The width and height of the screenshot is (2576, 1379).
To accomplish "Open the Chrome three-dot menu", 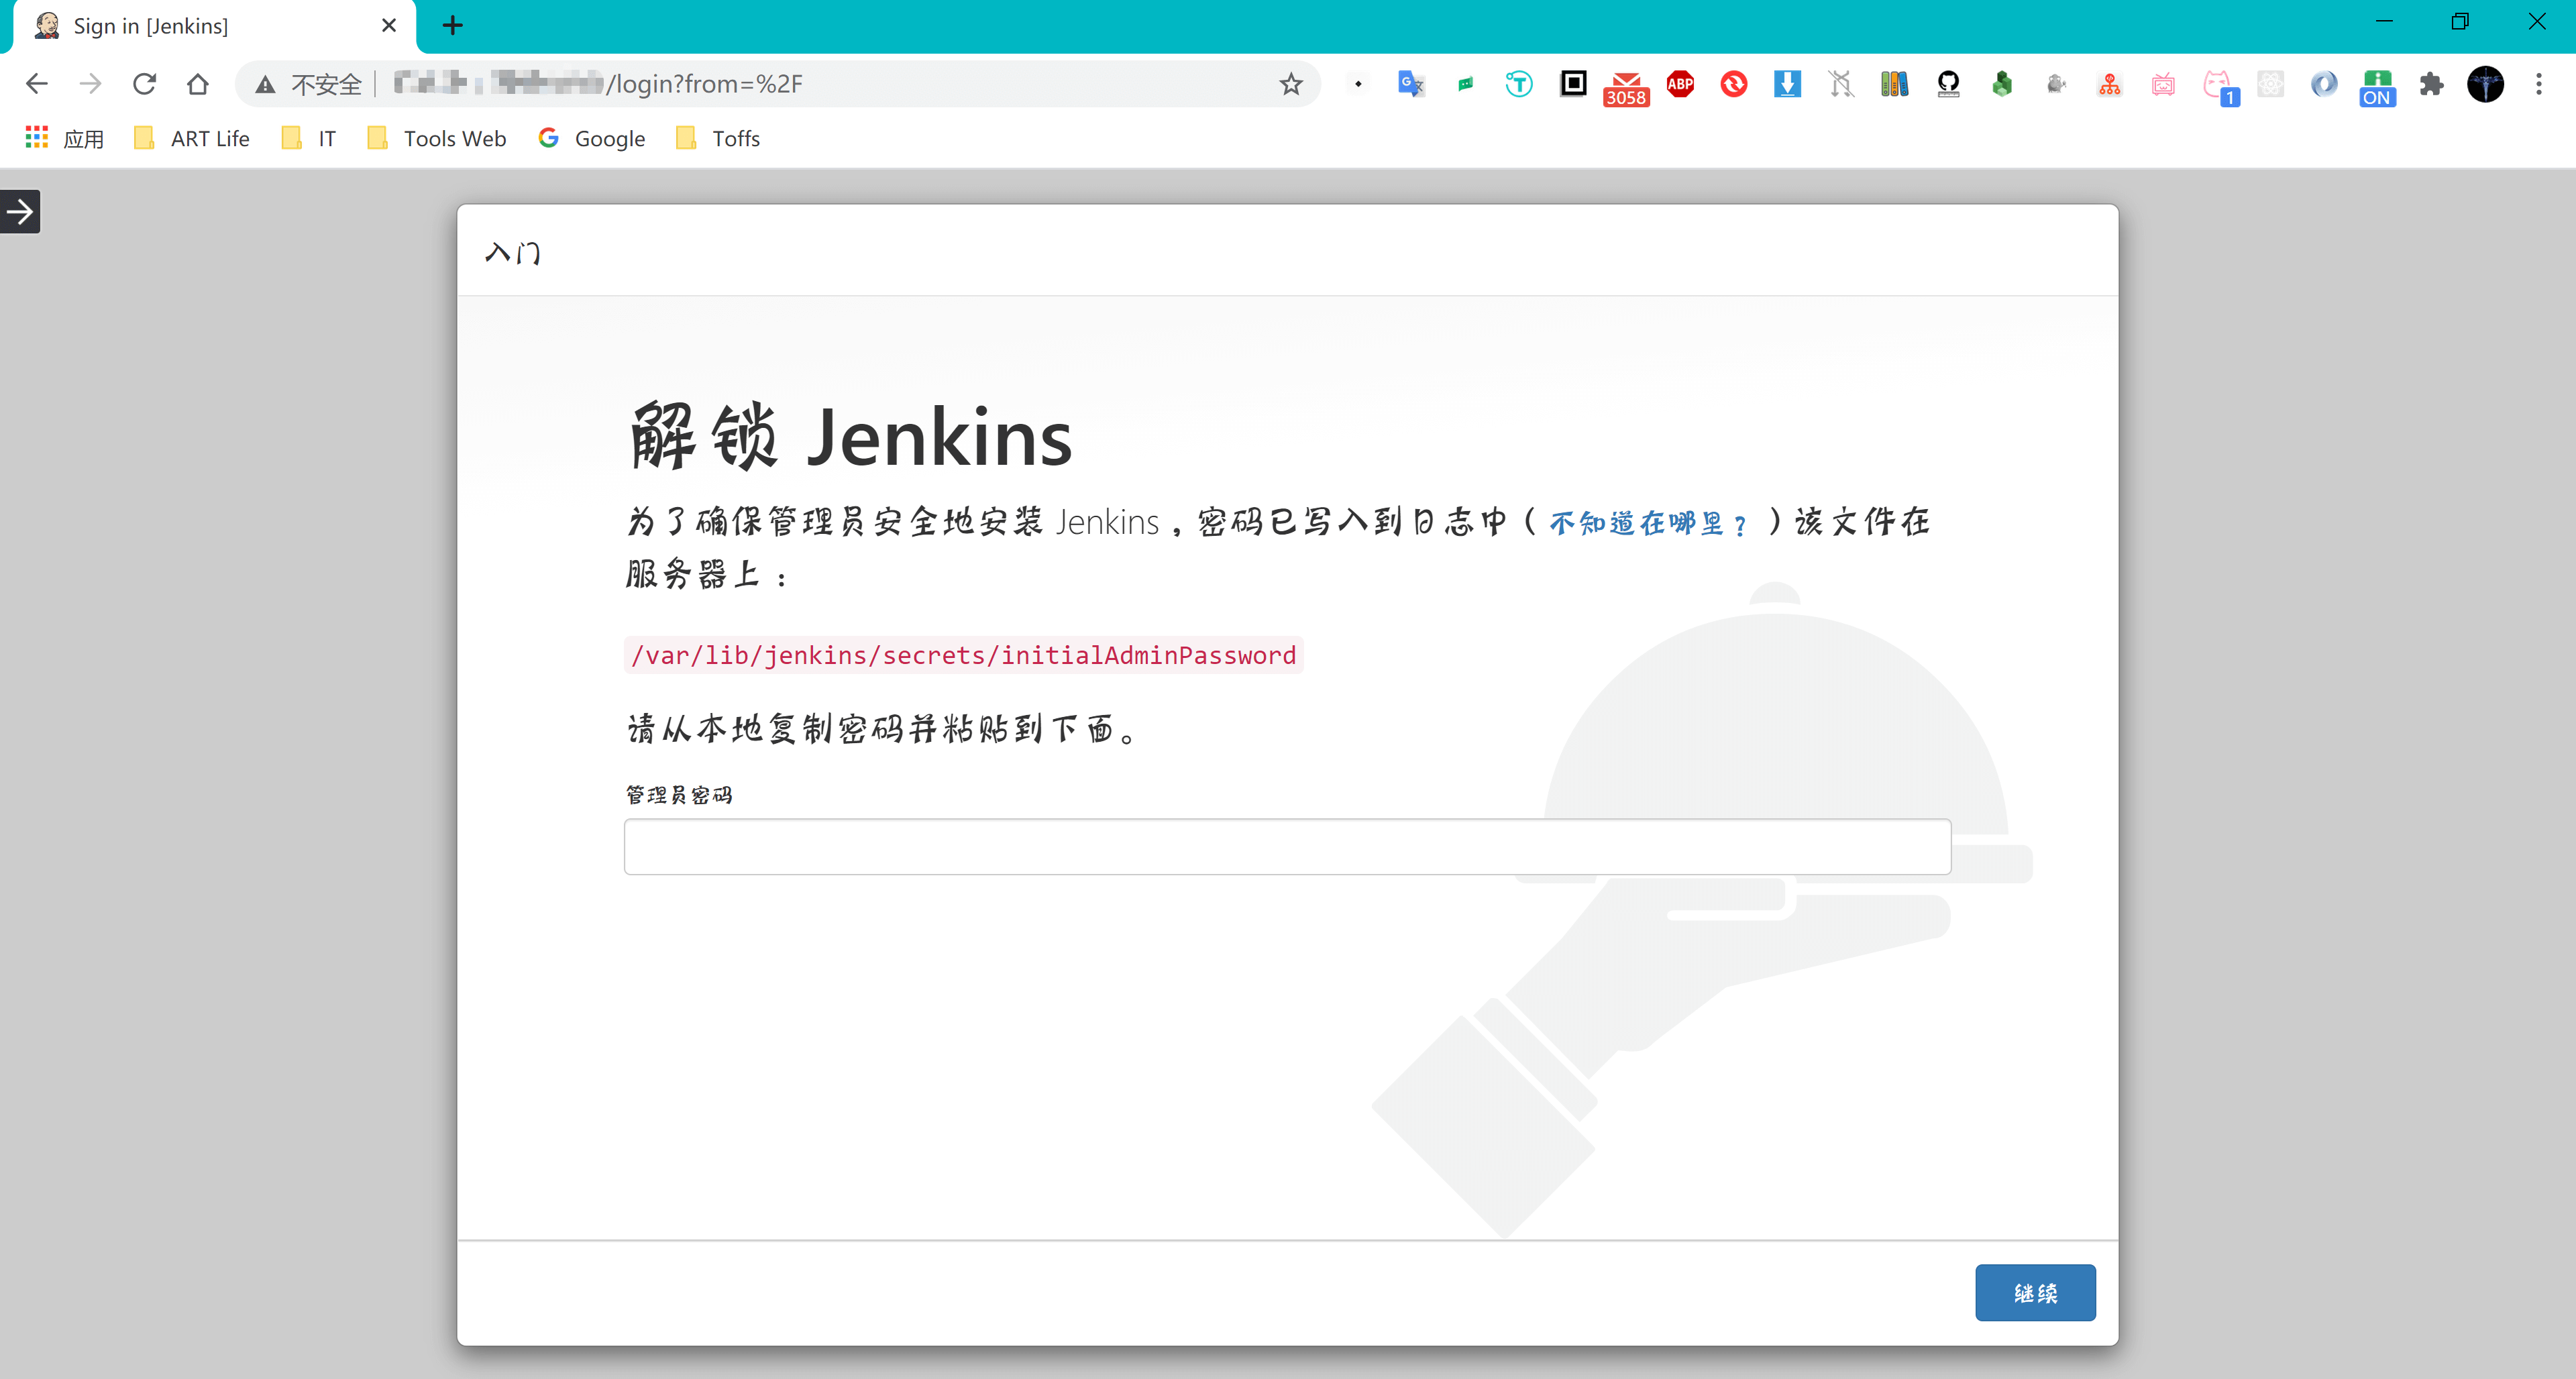I will pos(2538,84).
